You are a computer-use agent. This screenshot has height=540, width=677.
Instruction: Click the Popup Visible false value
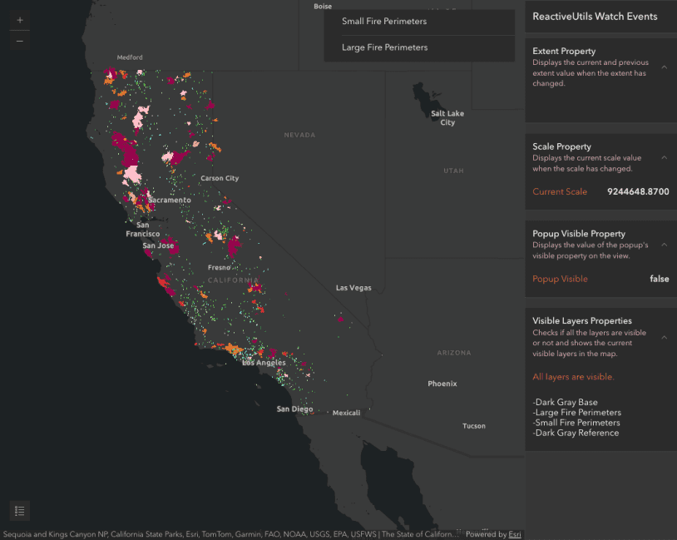click(659, 280)
